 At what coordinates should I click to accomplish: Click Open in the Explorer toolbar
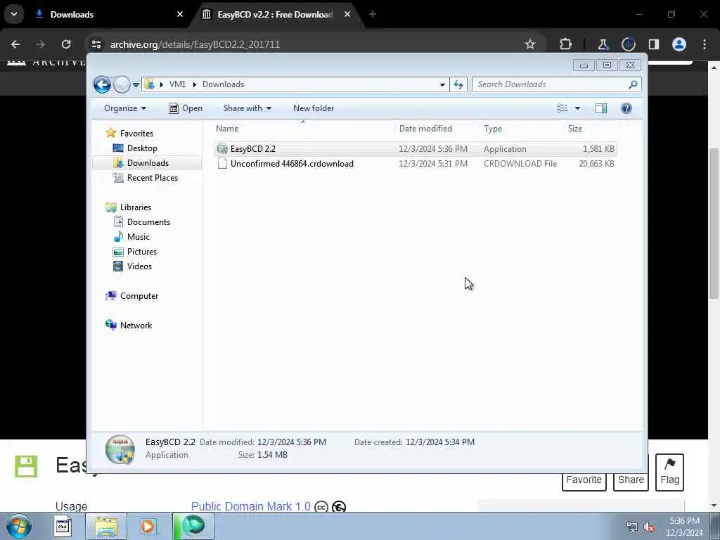click(186, 108)
